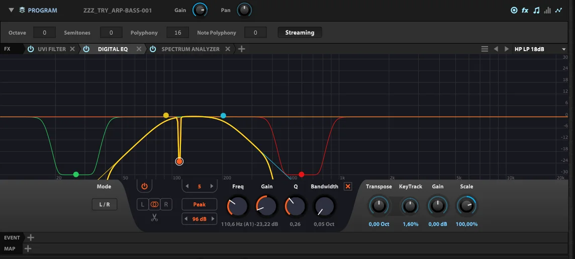Select the orange EQ band node

click(x=179, y=161)
